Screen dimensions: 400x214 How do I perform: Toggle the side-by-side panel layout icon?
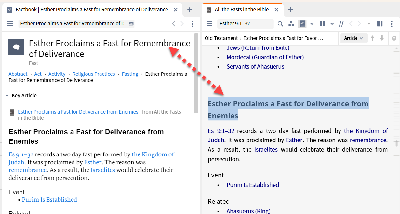tap(380, 24)
